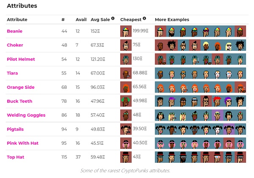This screenshot has height=178, width=254.
Task: Select the Pilot Helmet attribute
Action: 21,59
